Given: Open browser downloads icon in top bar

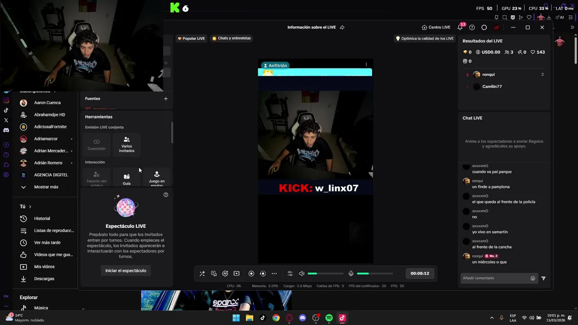Looking at the screenshot, I should coord(549,17).
